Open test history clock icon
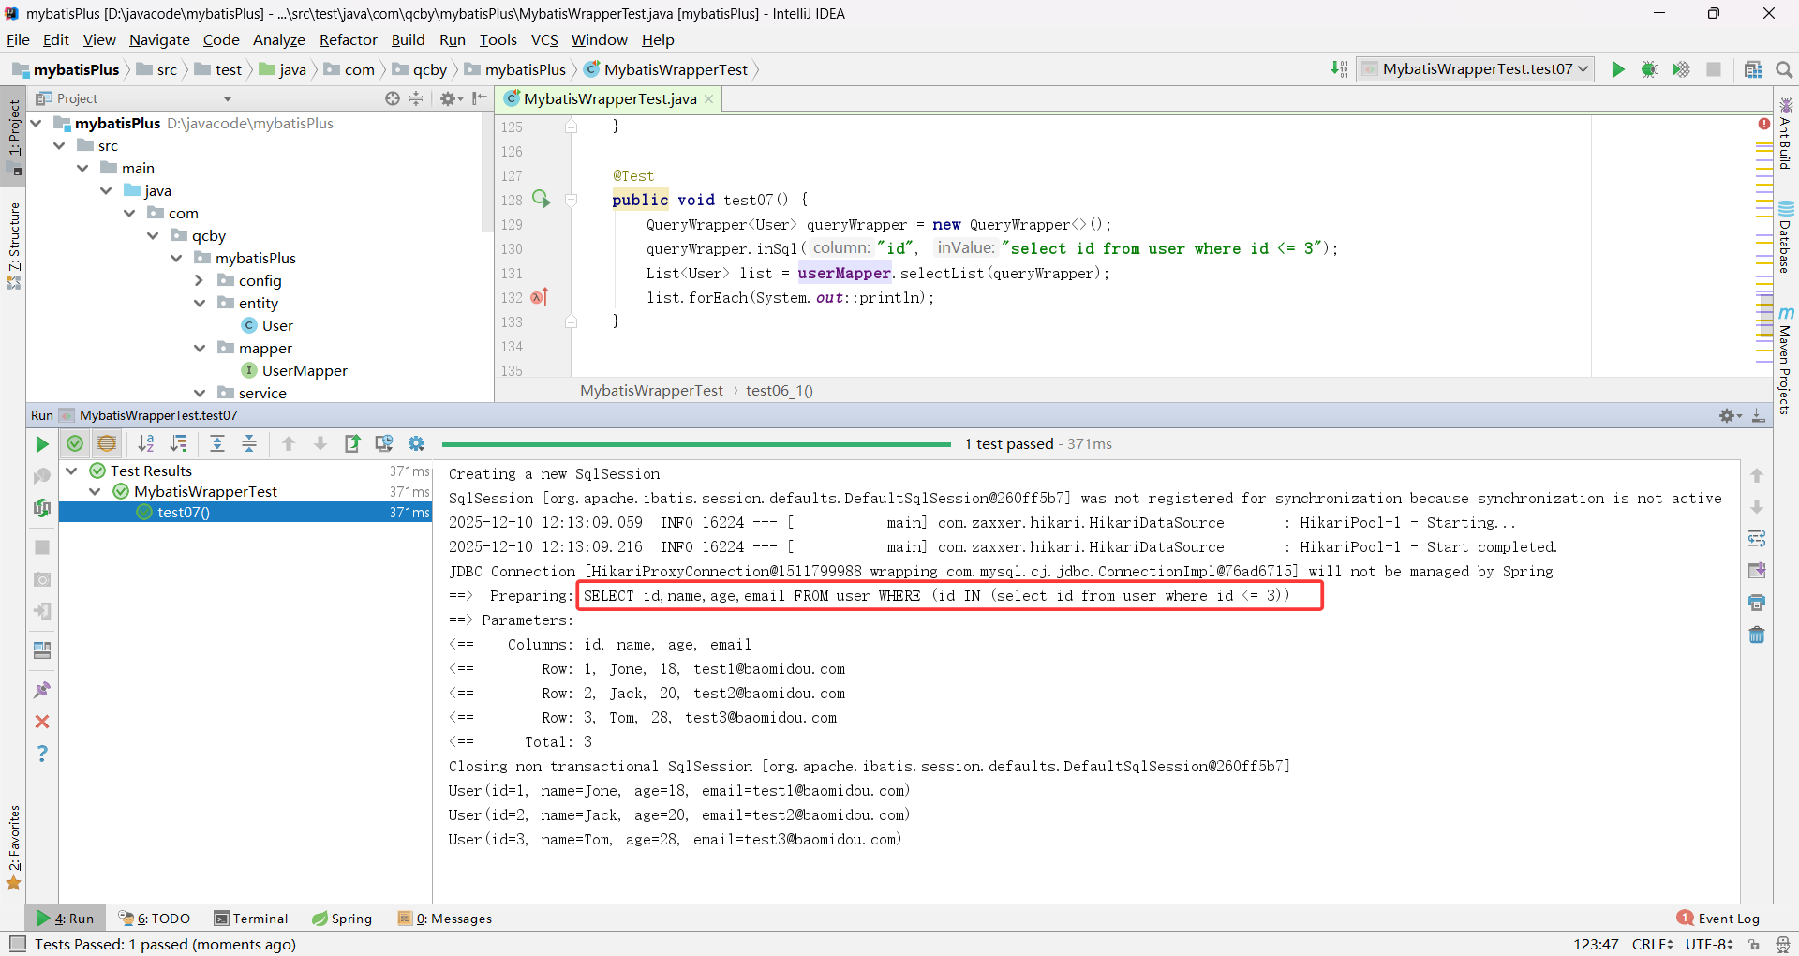 [x=384, y=444]
